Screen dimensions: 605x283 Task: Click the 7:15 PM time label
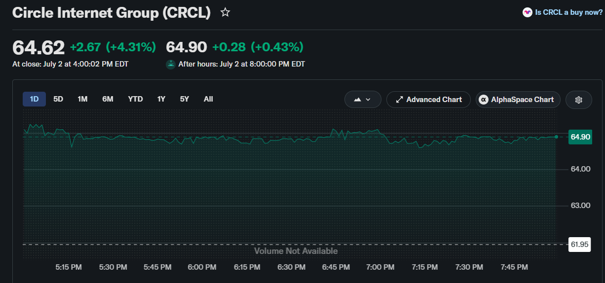[x=425, y=267]
